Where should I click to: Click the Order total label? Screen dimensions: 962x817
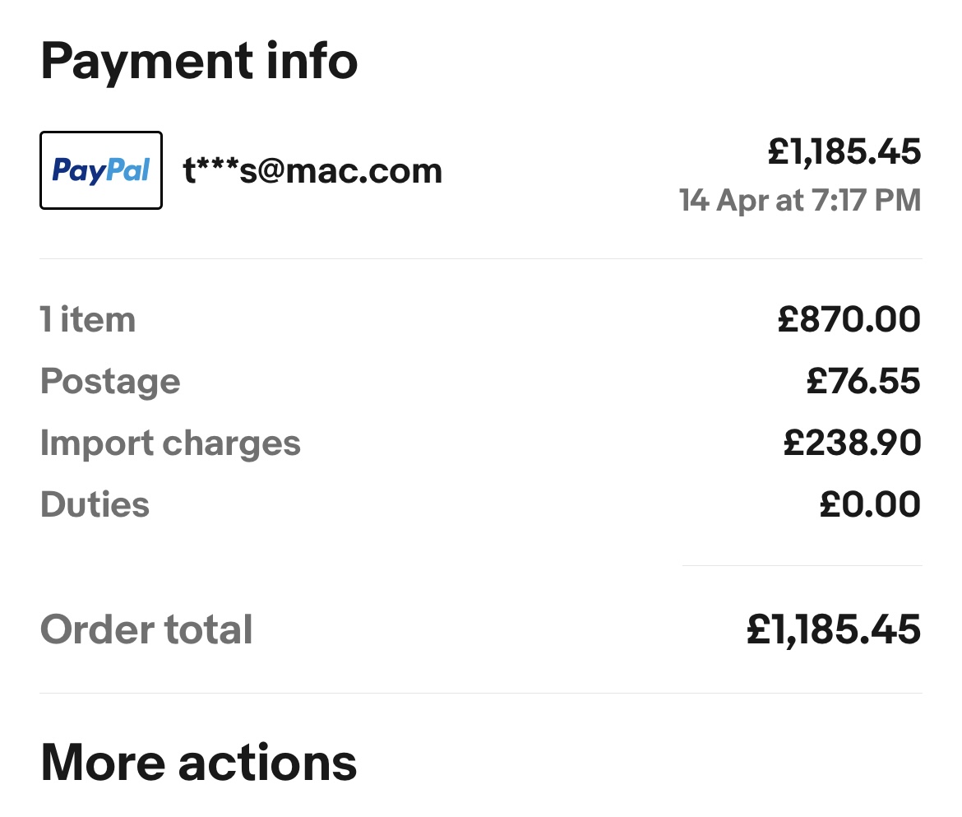click(146, 629)
